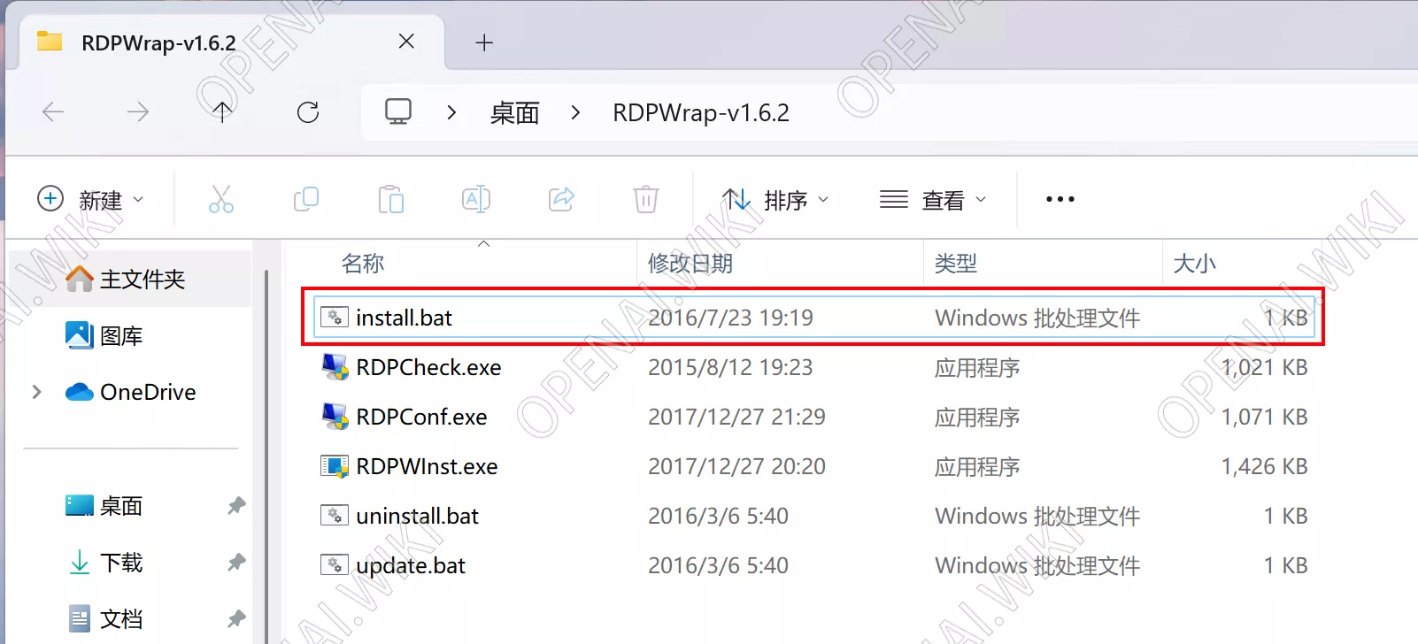Click the install.bat batch file icon

coord(335,317)
